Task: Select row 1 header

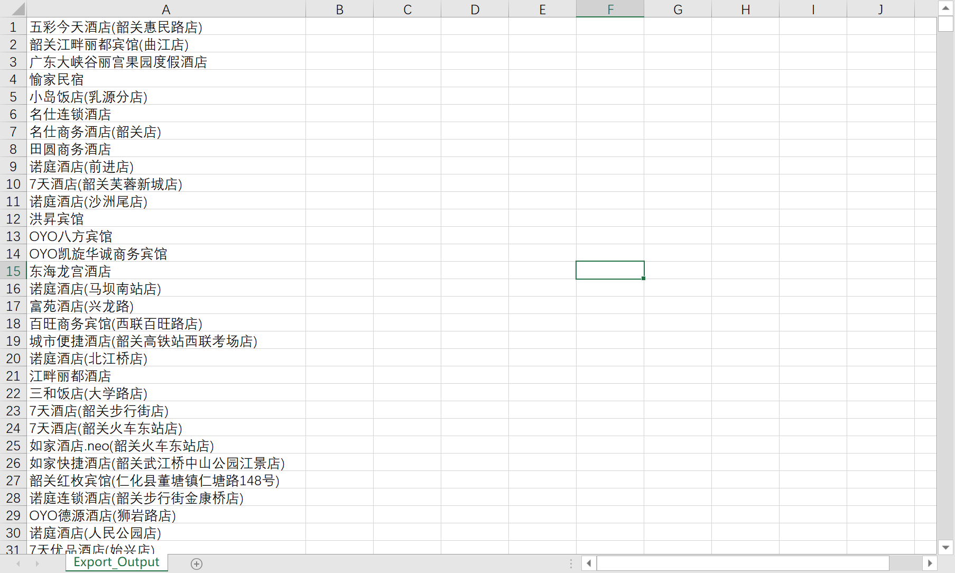Action: click(13, 27)
